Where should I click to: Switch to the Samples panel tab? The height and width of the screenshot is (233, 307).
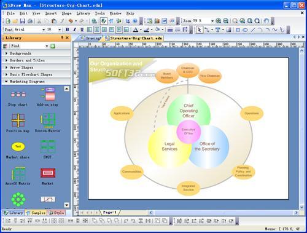pos(36,213)
